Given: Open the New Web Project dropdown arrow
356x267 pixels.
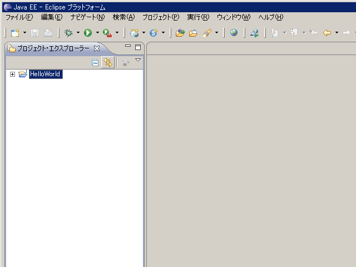Looking at the screenshot, I should coord(144,33).
